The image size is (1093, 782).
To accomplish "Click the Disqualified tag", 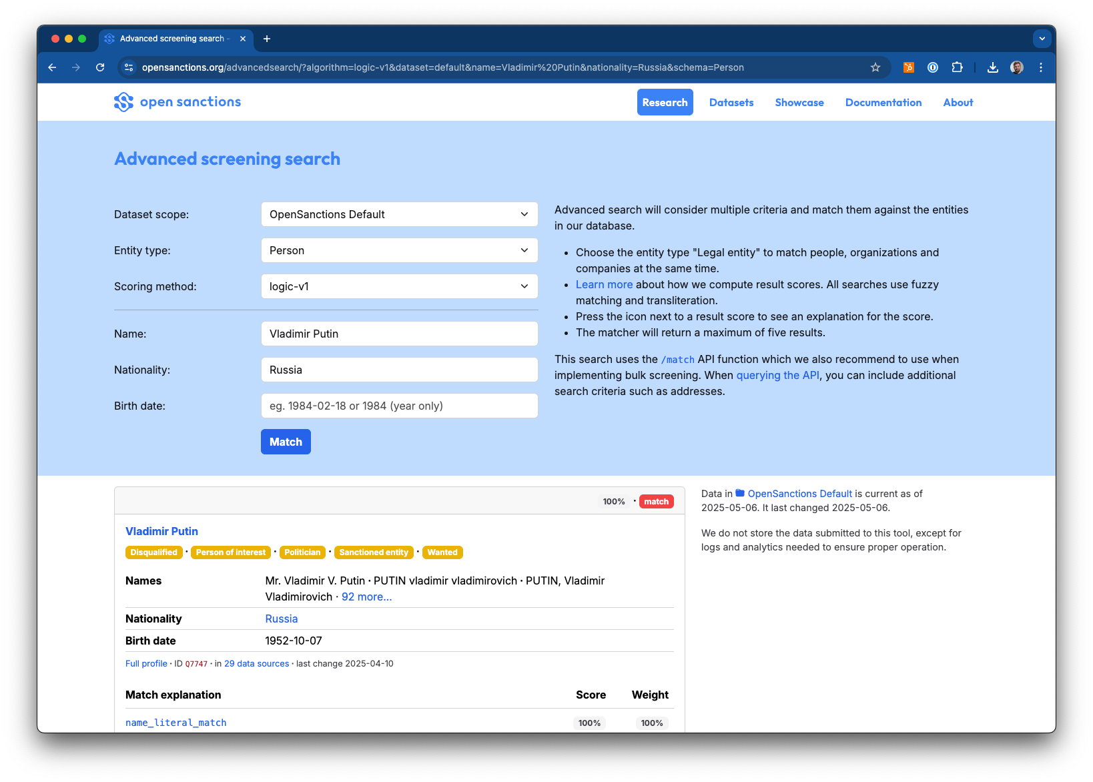I will pos(153,552).
